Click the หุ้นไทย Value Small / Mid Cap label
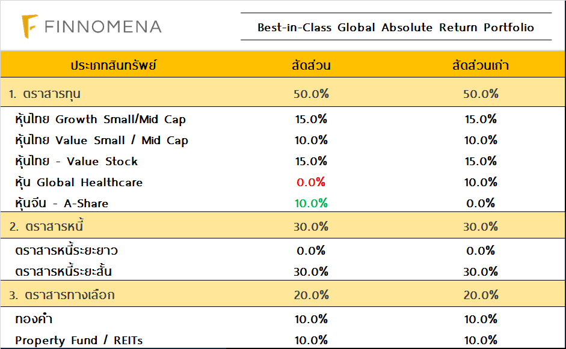 (x=102, y=140)
